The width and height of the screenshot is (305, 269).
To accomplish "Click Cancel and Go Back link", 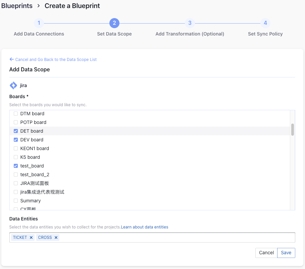I will 56,59.
